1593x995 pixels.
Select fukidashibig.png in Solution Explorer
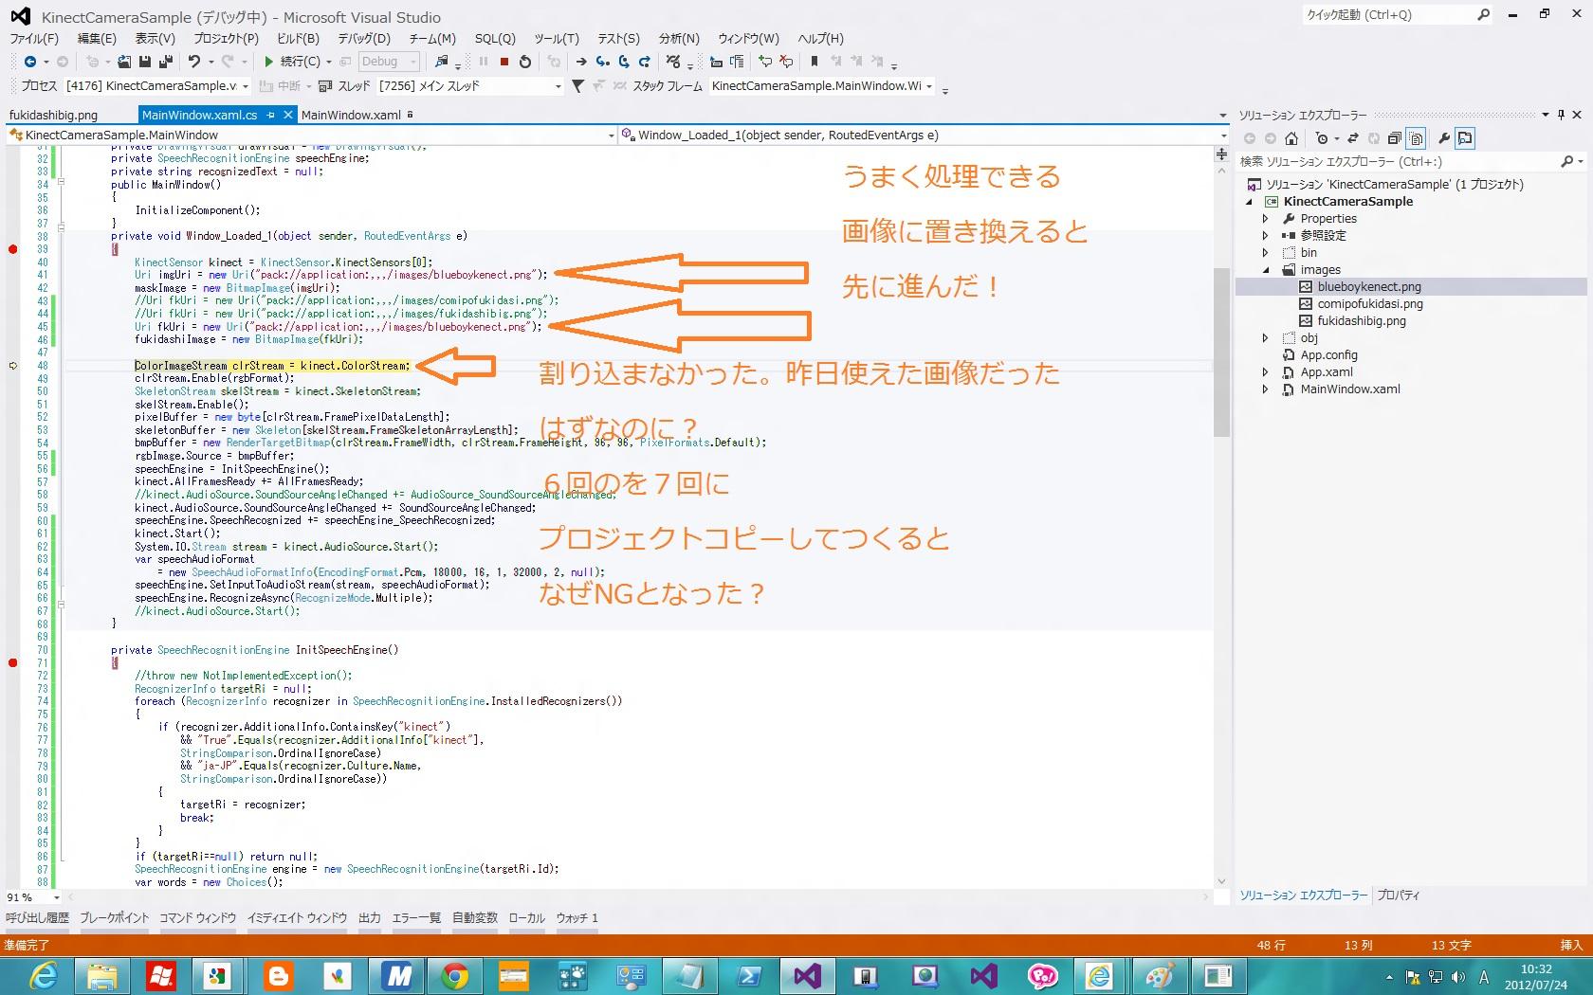click(1361, 321)
